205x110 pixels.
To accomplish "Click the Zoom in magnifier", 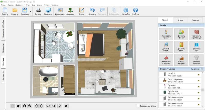I will coord(30,106).
